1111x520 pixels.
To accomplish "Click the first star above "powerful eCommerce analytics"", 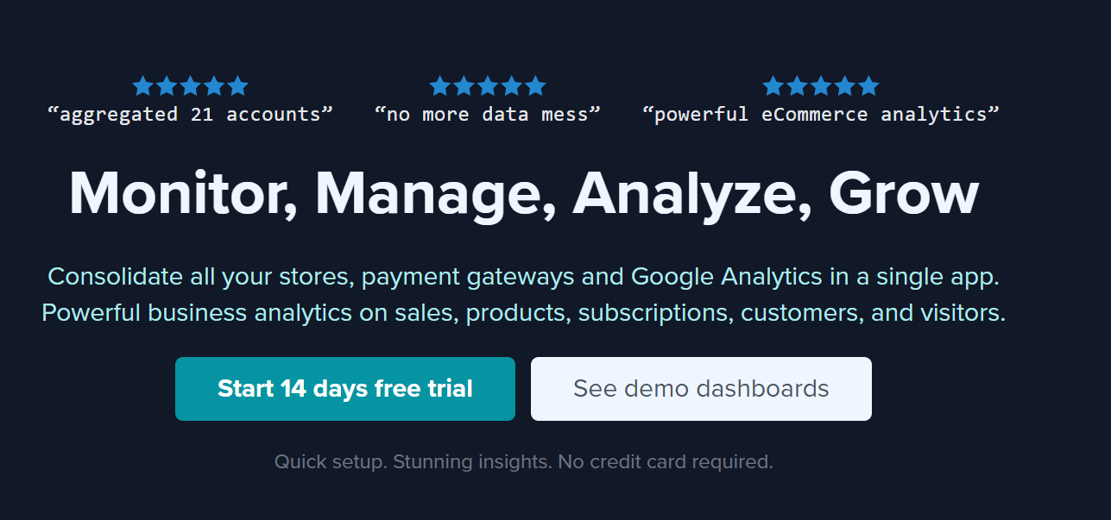I will (773, 86).
